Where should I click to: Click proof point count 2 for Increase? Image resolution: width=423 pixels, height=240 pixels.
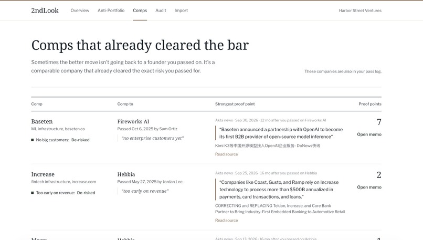pos(379,175)
